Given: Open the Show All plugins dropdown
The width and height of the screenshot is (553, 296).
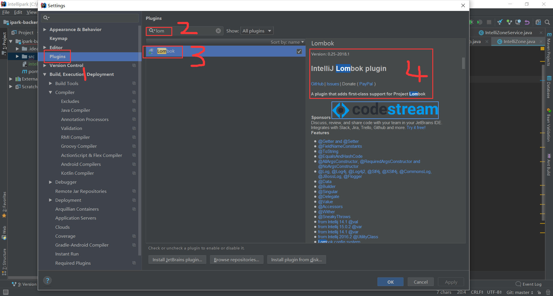Looking at the screenshot, I should [257, 31].
